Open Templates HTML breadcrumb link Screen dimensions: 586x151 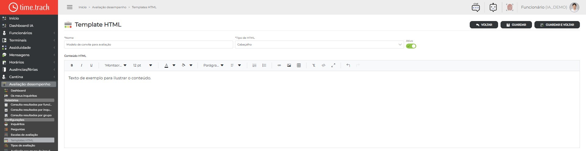(x=144, y=7)
